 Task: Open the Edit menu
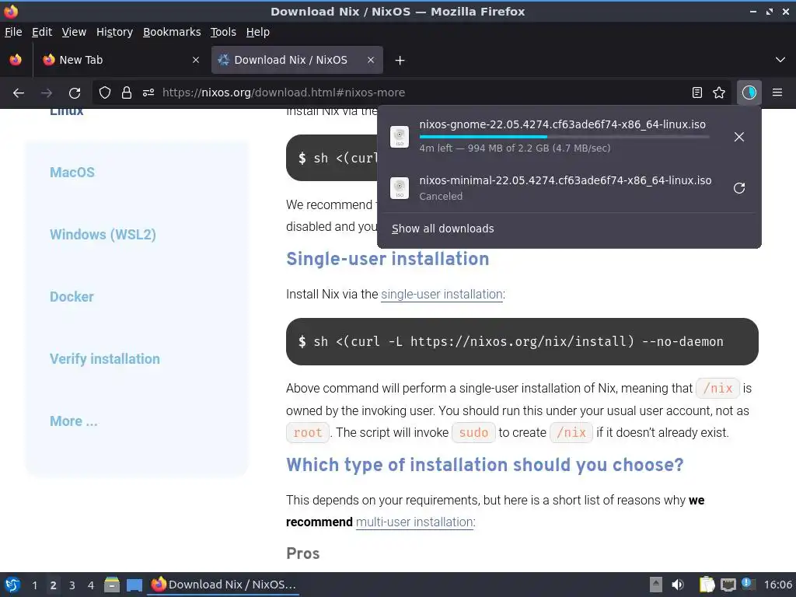coord(42,32)
